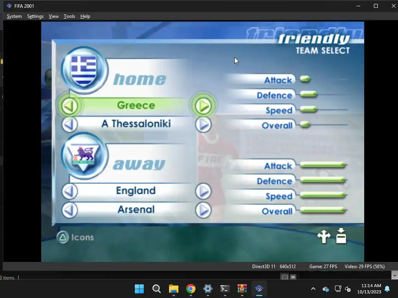The image size is (398, 298).
Task: Switch to details view in background window
Action: click(x=285, y=277)
